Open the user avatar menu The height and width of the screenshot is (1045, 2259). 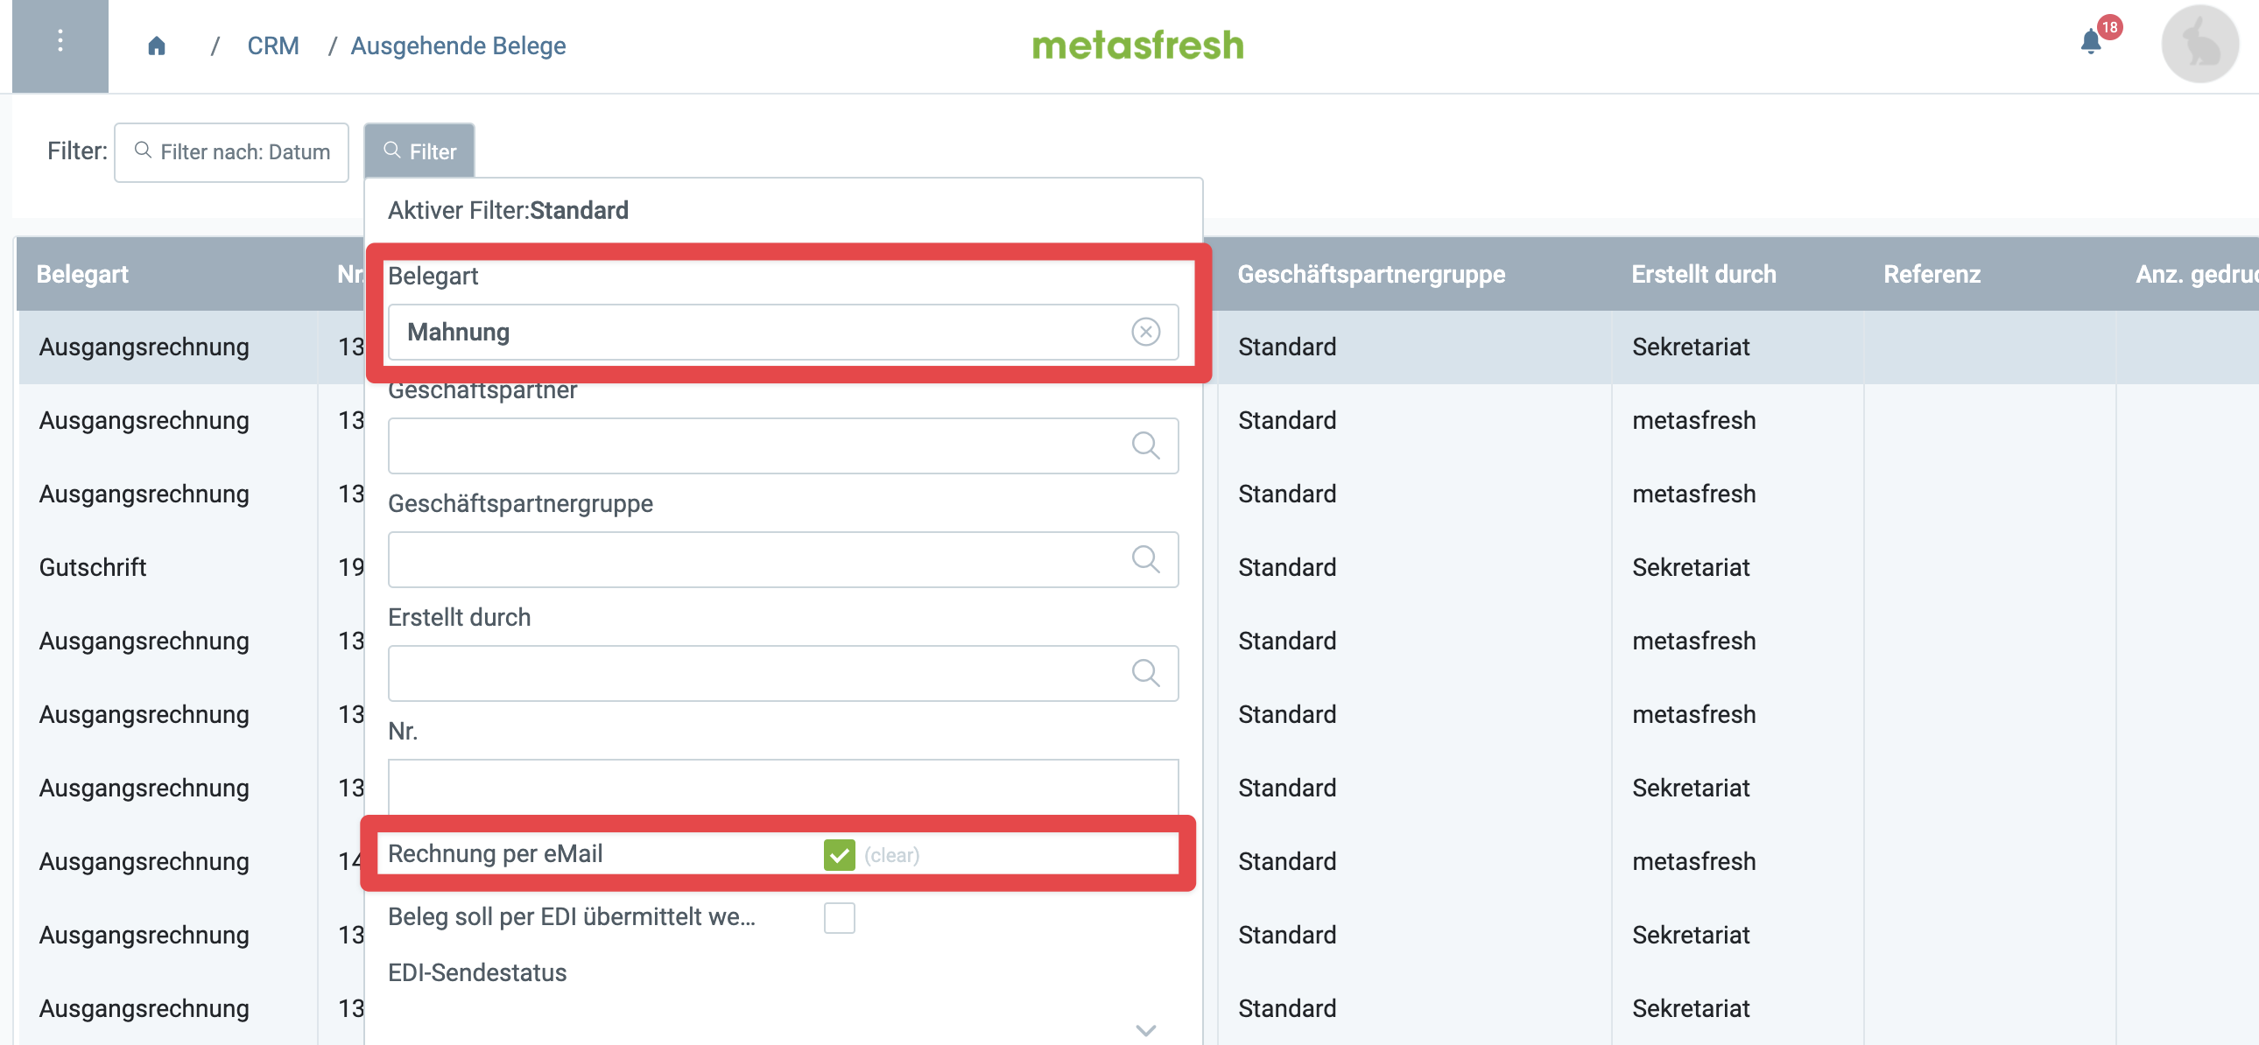click(2199, 44)
